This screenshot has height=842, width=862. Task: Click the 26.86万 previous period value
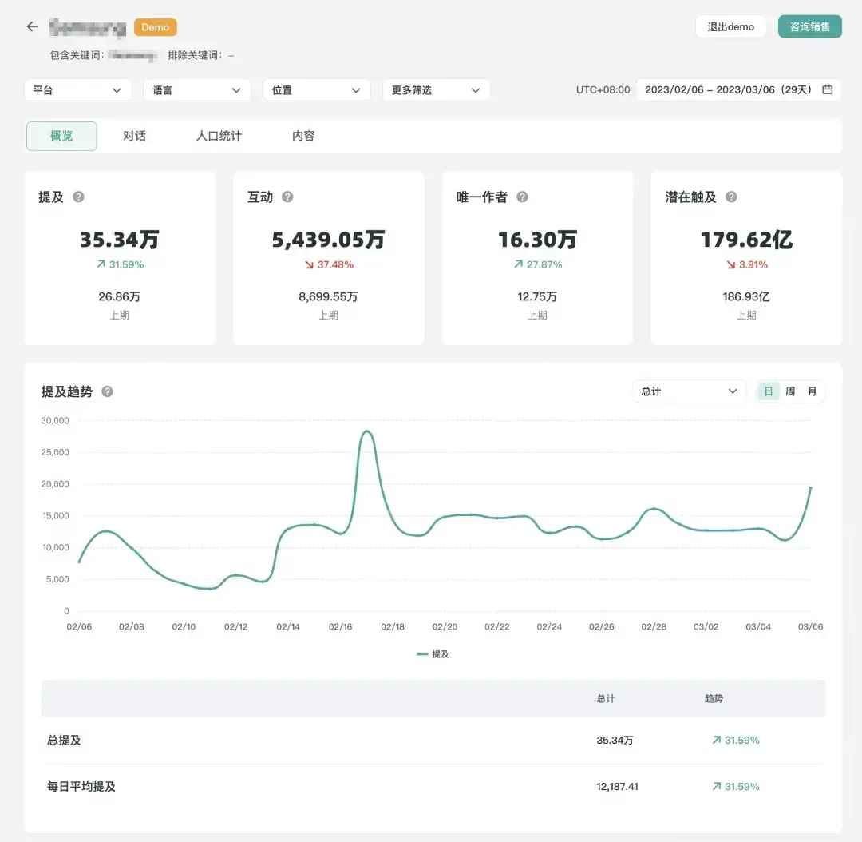(119, 296)
